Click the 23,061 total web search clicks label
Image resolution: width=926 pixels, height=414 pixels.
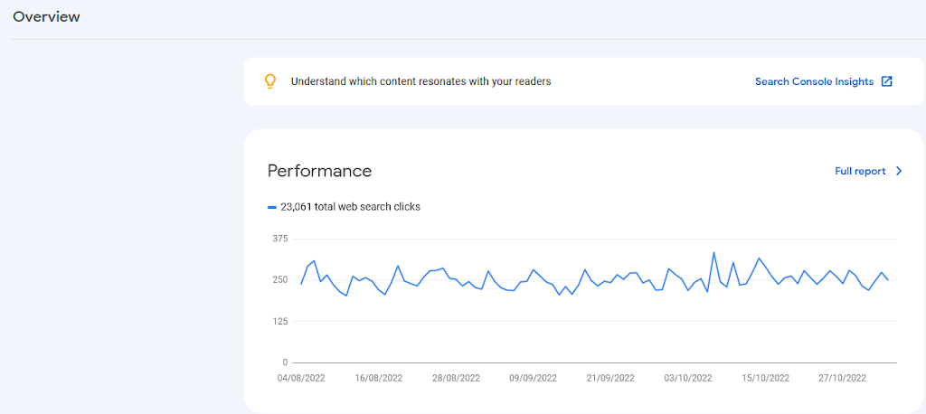point(350,207)
